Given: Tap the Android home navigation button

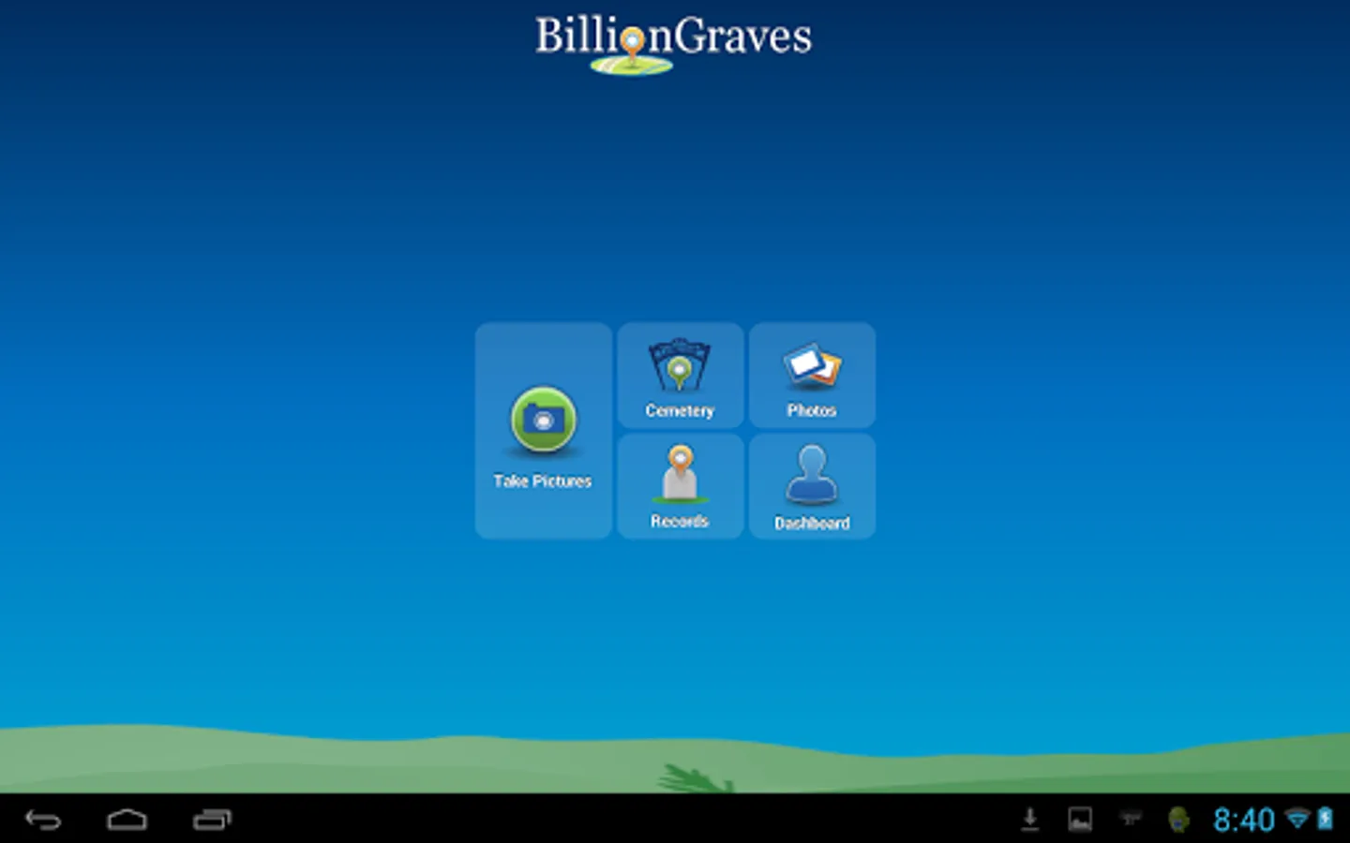Looking at the screenshot, I should pyautogui.click(x=127, y=820).
